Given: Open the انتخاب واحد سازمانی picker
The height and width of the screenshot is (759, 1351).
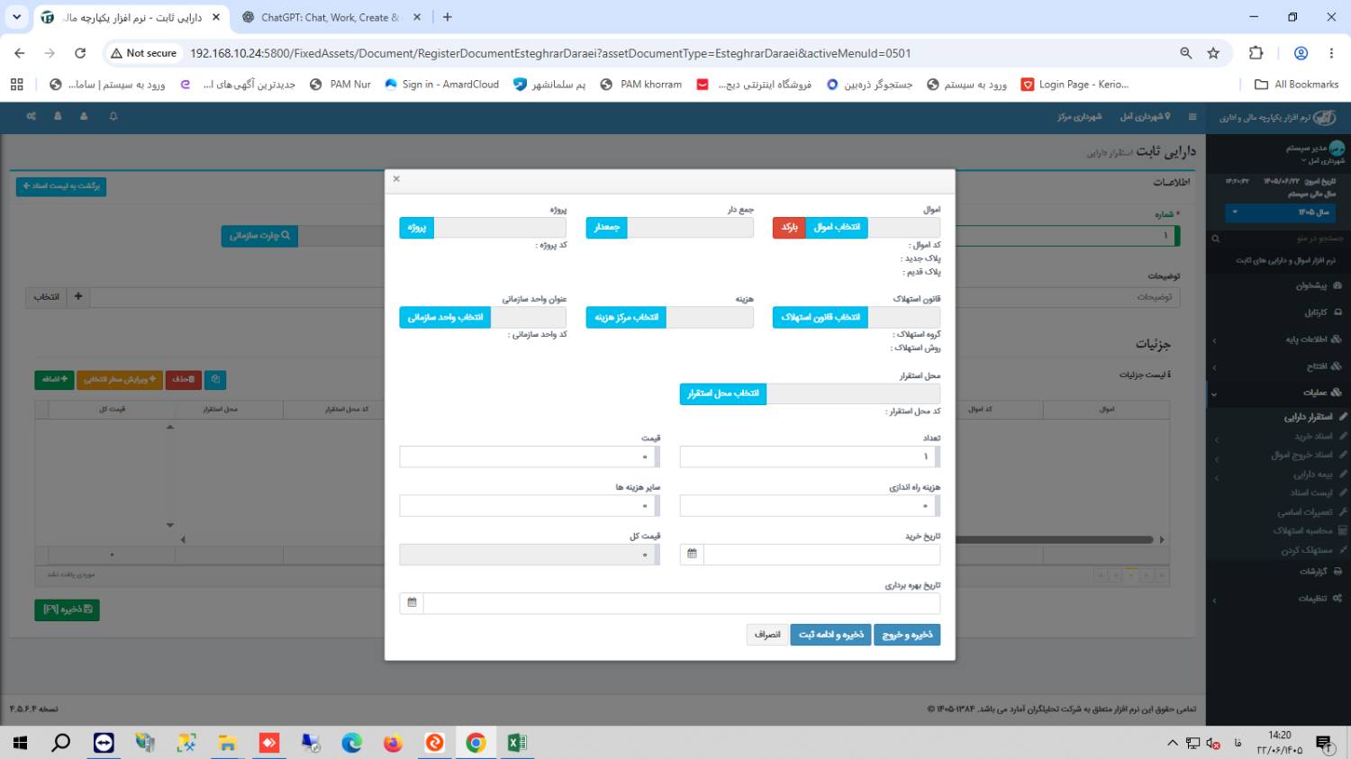Looking at the screenshot, I should point(445,317).
